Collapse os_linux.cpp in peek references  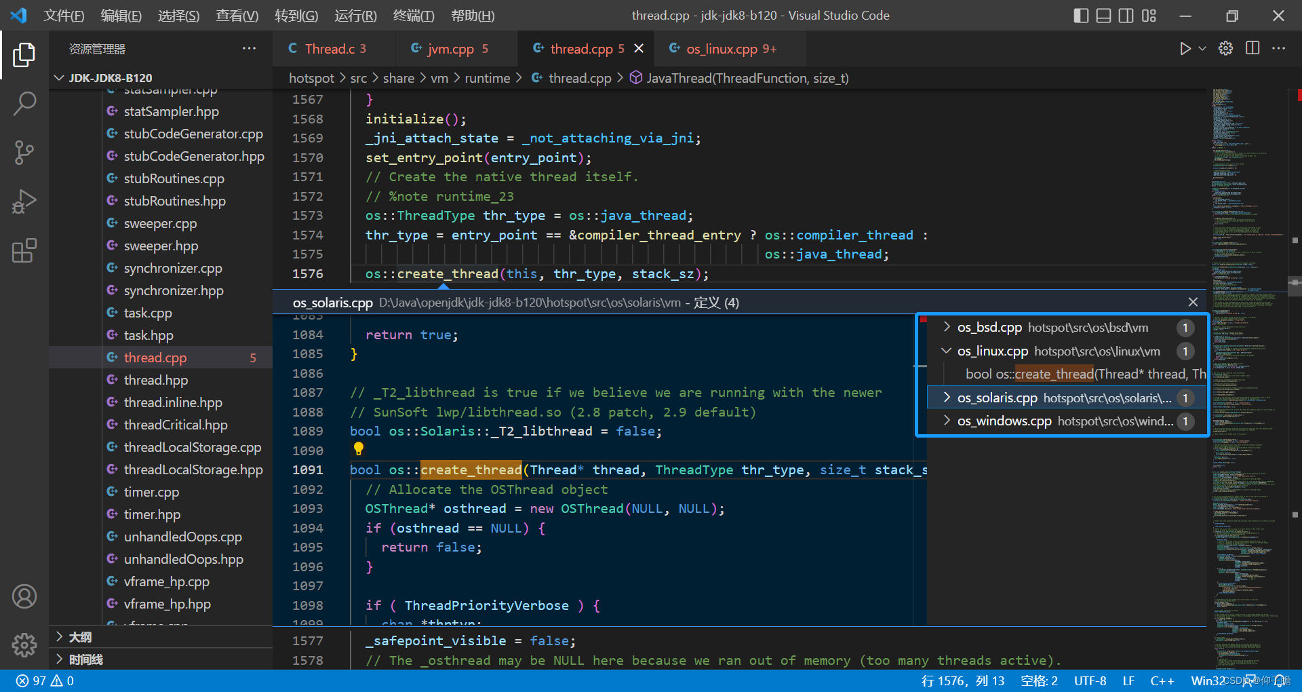[947, 351]
